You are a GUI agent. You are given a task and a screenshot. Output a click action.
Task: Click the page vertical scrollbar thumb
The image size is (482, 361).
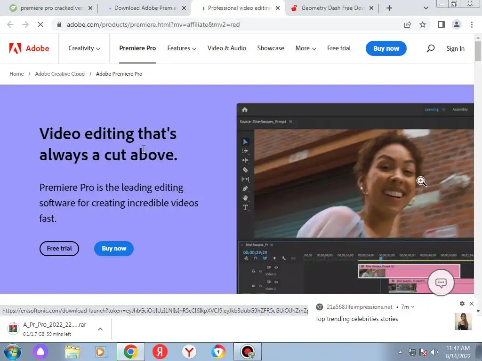pyautogui.click(x=478, y=51)
